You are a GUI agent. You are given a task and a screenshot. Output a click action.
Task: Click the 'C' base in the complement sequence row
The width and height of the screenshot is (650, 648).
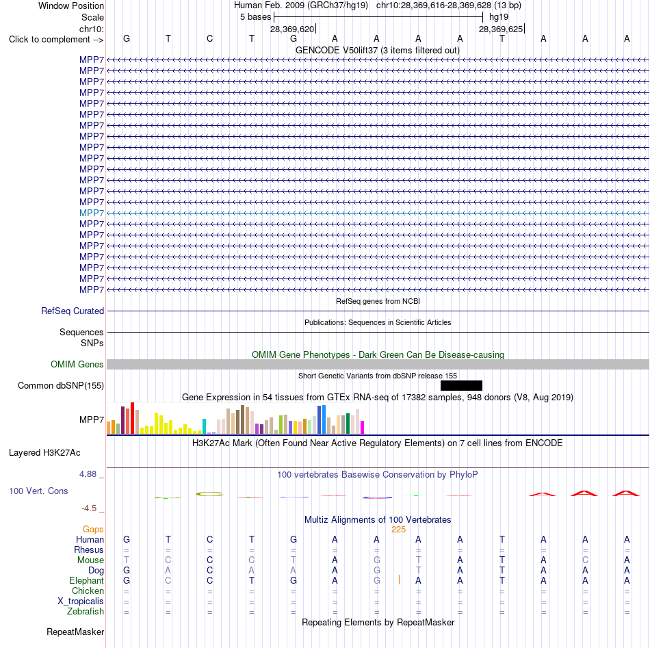(x=210, y=38)
